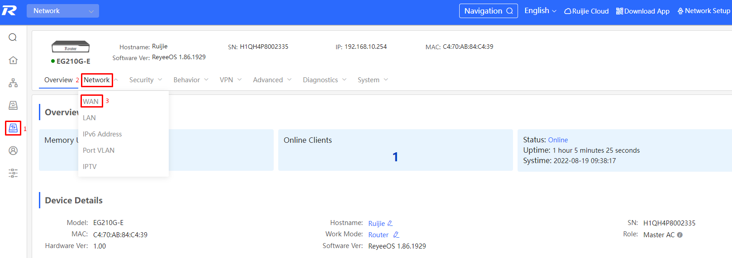This screenshot has height=258, width=732.
Task: Select the router gateway icon in sidebar
Action: tap(13, 128)
